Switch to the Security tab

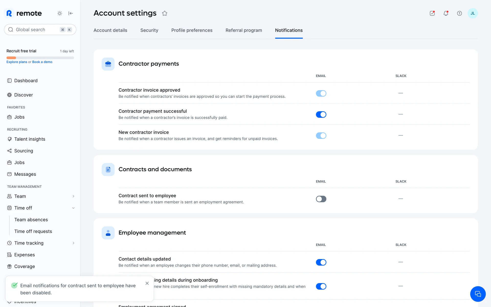click(x=149, y=30)
